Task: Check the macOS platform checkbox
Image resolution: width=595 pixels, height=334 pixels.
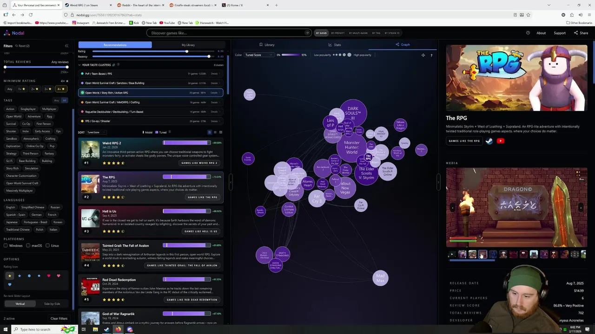Action: coord(28,245)
